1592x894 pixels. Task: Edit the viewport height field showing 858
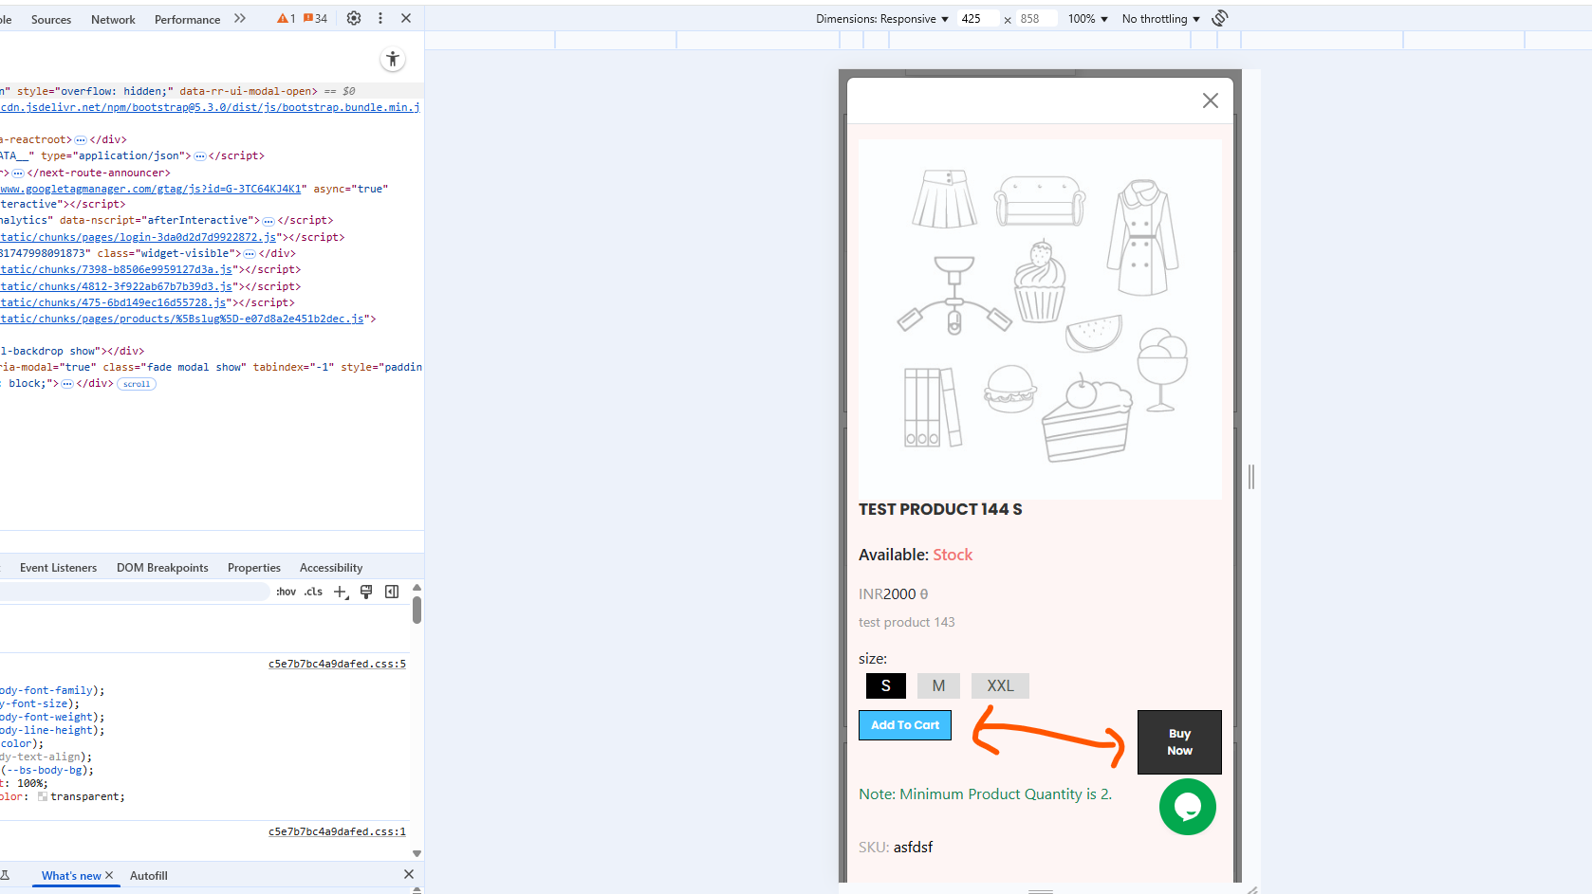click(1037, 19)
